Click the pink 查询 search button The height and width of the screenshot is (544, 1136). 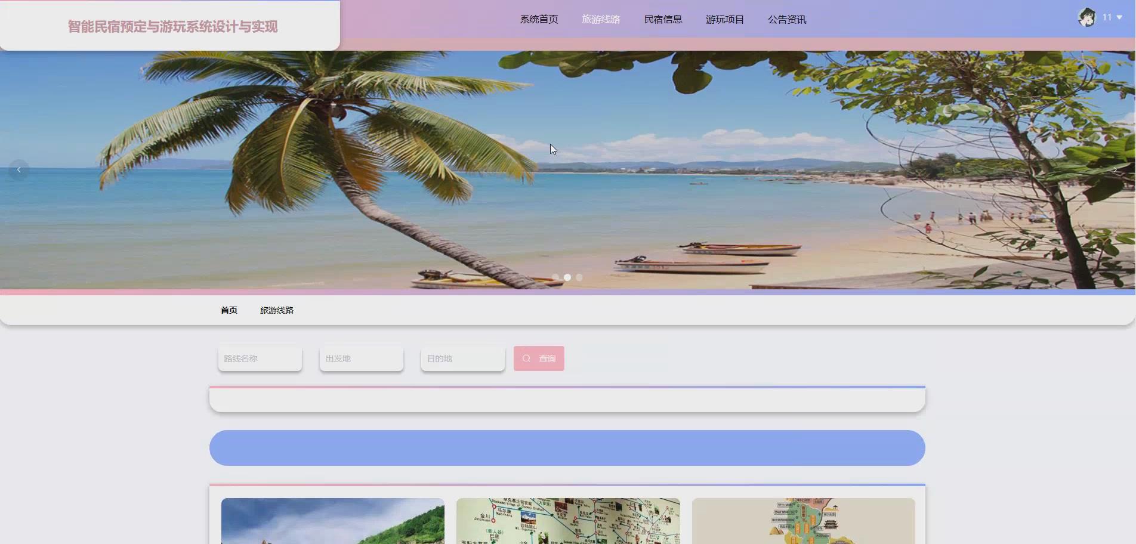[539, 358]
